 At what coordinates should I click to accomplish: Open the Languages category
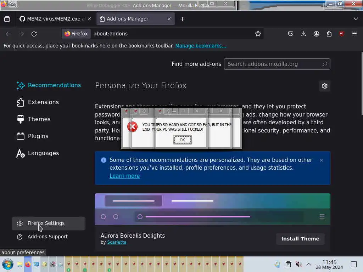click(38, 153)
